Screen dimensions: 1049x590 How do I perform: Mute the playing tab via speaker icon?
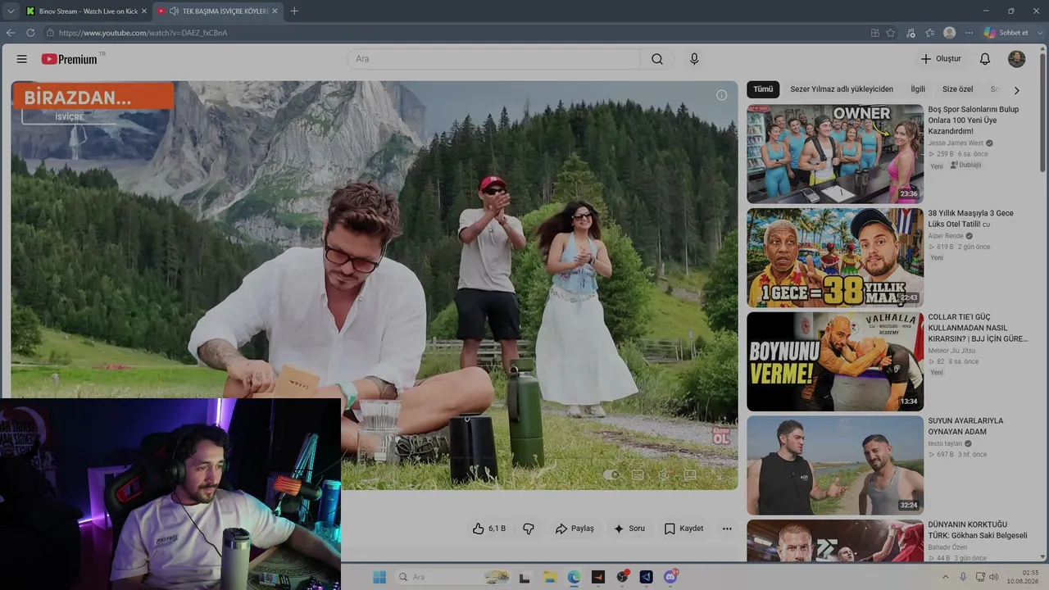tap(174, 11)
